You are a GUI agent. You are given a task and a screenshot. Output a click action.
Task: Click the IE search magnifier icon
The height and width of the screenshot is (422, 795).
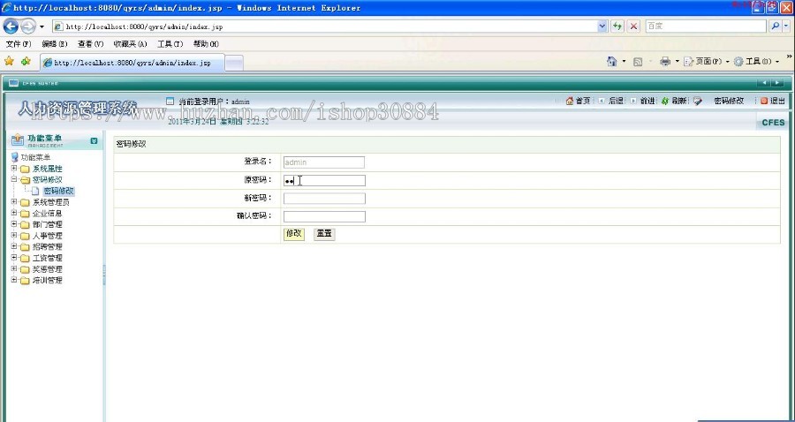[x=775, y=26]
